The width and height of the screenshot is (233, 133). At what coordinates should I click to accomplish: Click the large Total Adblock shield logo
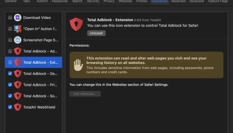point(76,24)
